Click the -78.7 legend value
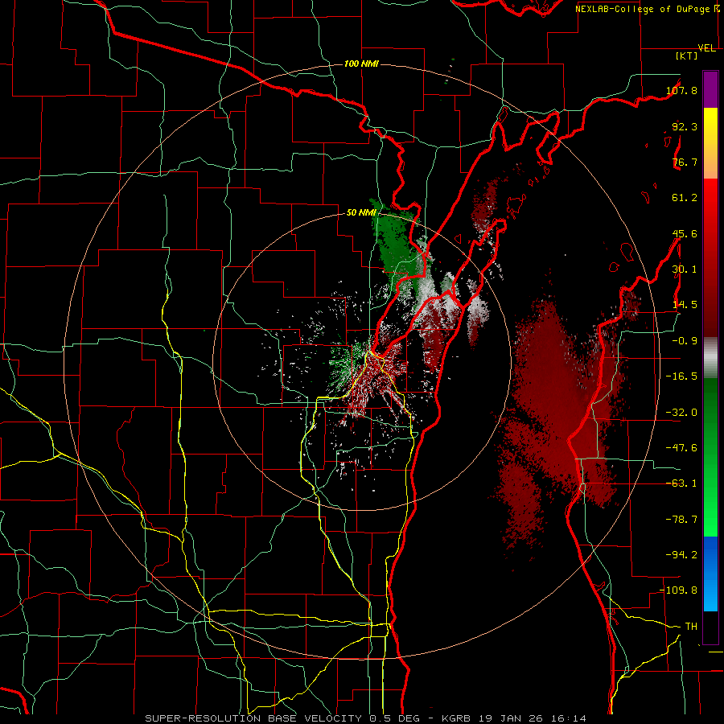This screenshot has height=724, width=724. (x=681, y=520)
